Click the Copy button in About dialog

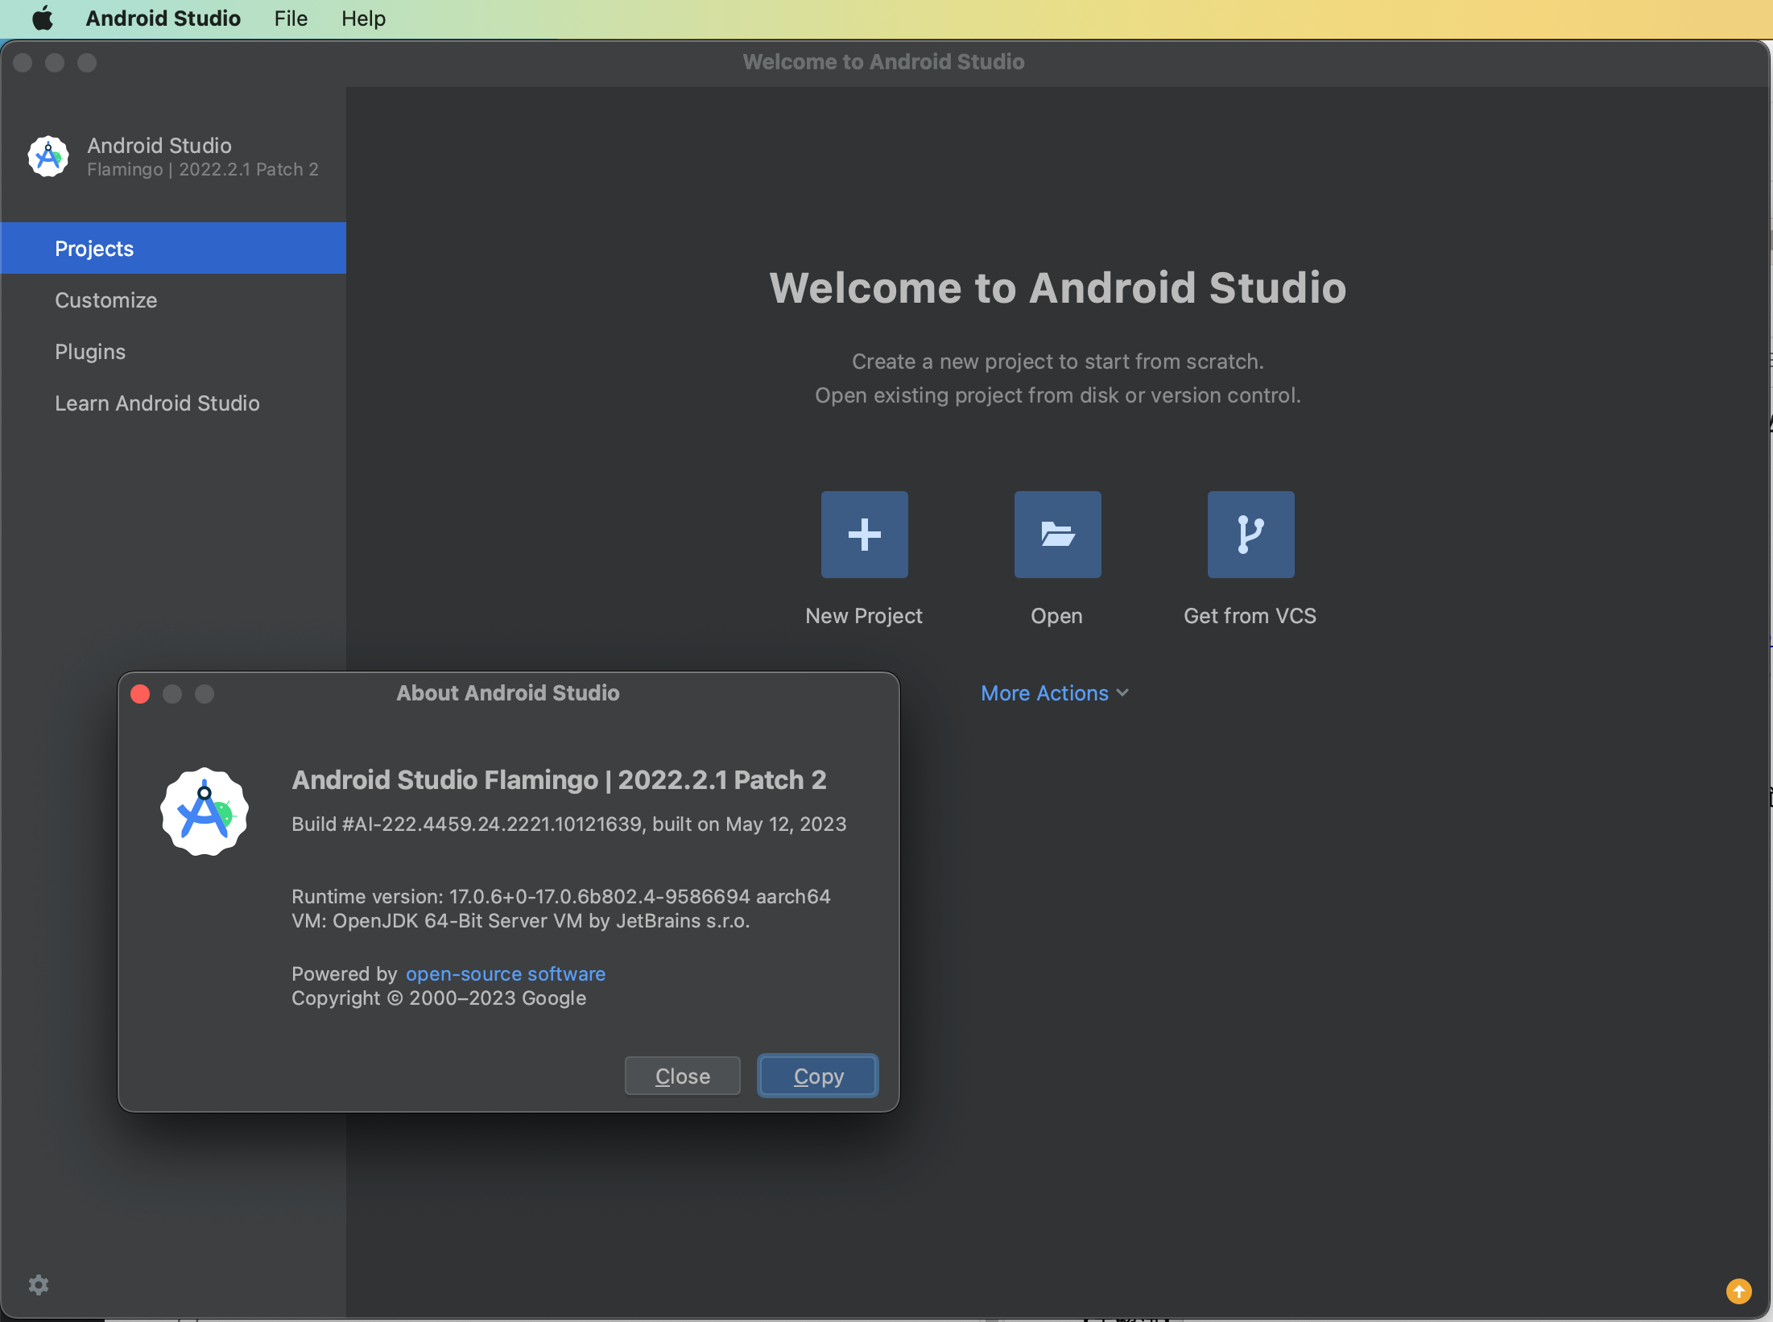(x=818, y=1076)
